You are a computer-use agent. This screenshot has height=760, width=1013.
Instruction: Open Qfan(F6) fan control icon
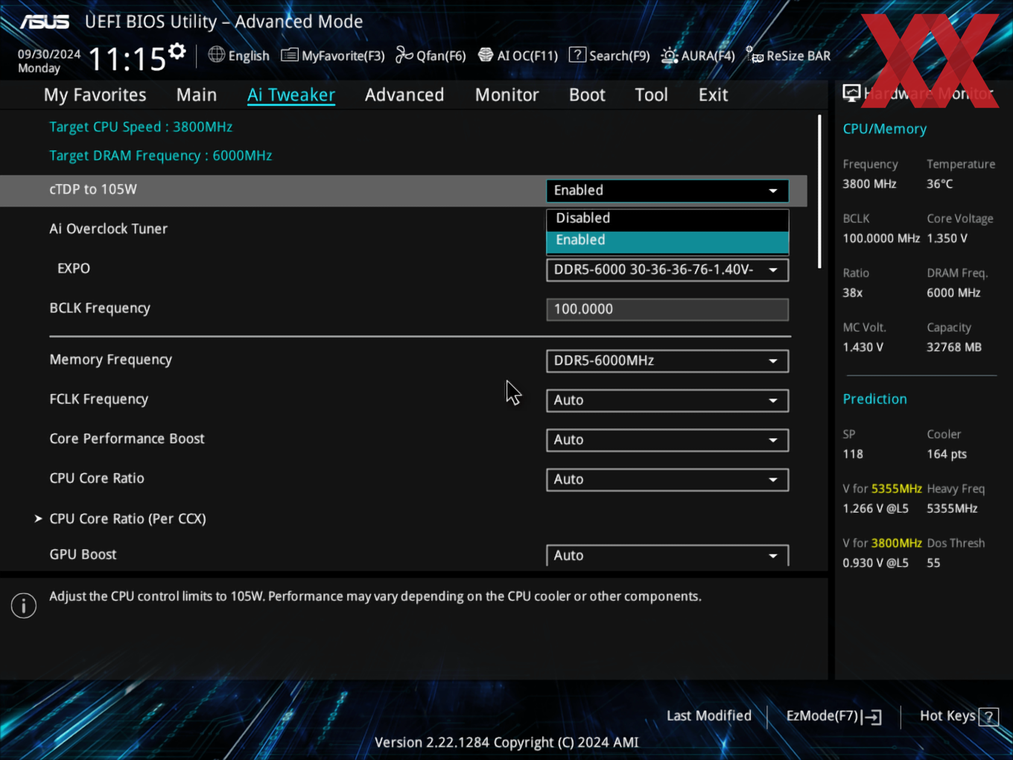pyautogui.click(x=404, y=55)
